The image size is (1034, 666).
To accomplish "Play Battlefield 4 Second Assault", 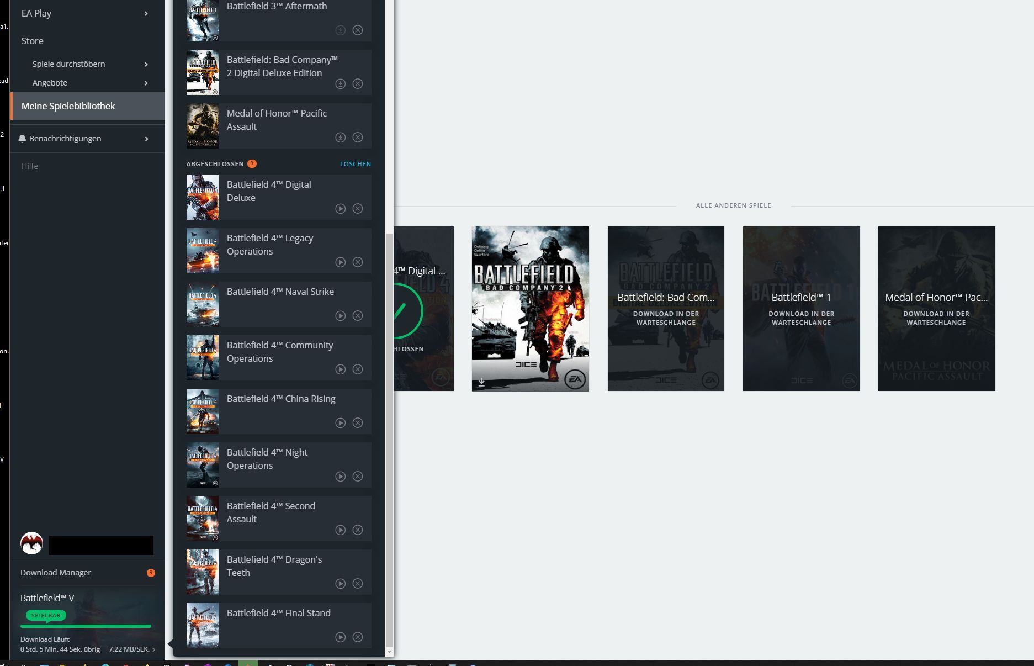I will point(341,530).
